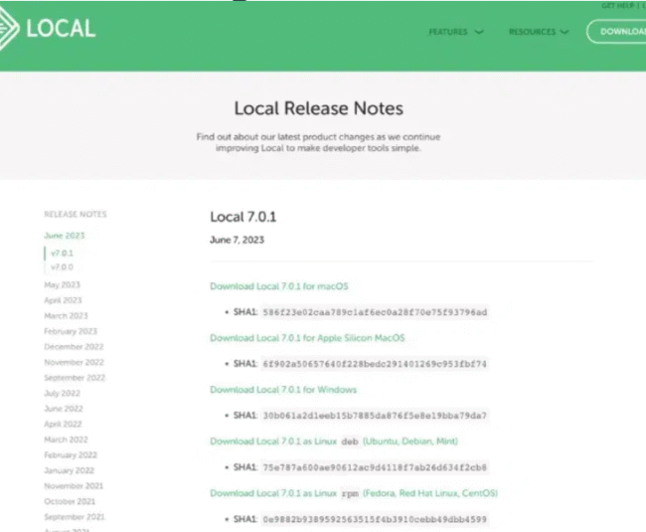Image resolution: width=646 pixels, height=532 pixels.
Task: Open July 2022 release notes
Action: [x=62, y=393]
